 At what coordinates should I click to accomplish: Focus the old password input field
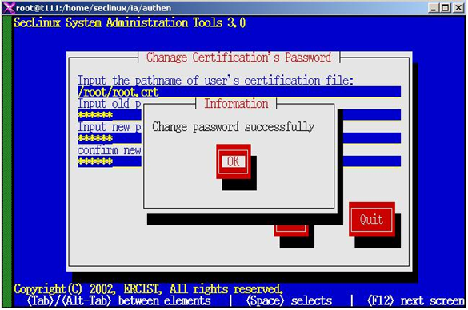(110, 115)
